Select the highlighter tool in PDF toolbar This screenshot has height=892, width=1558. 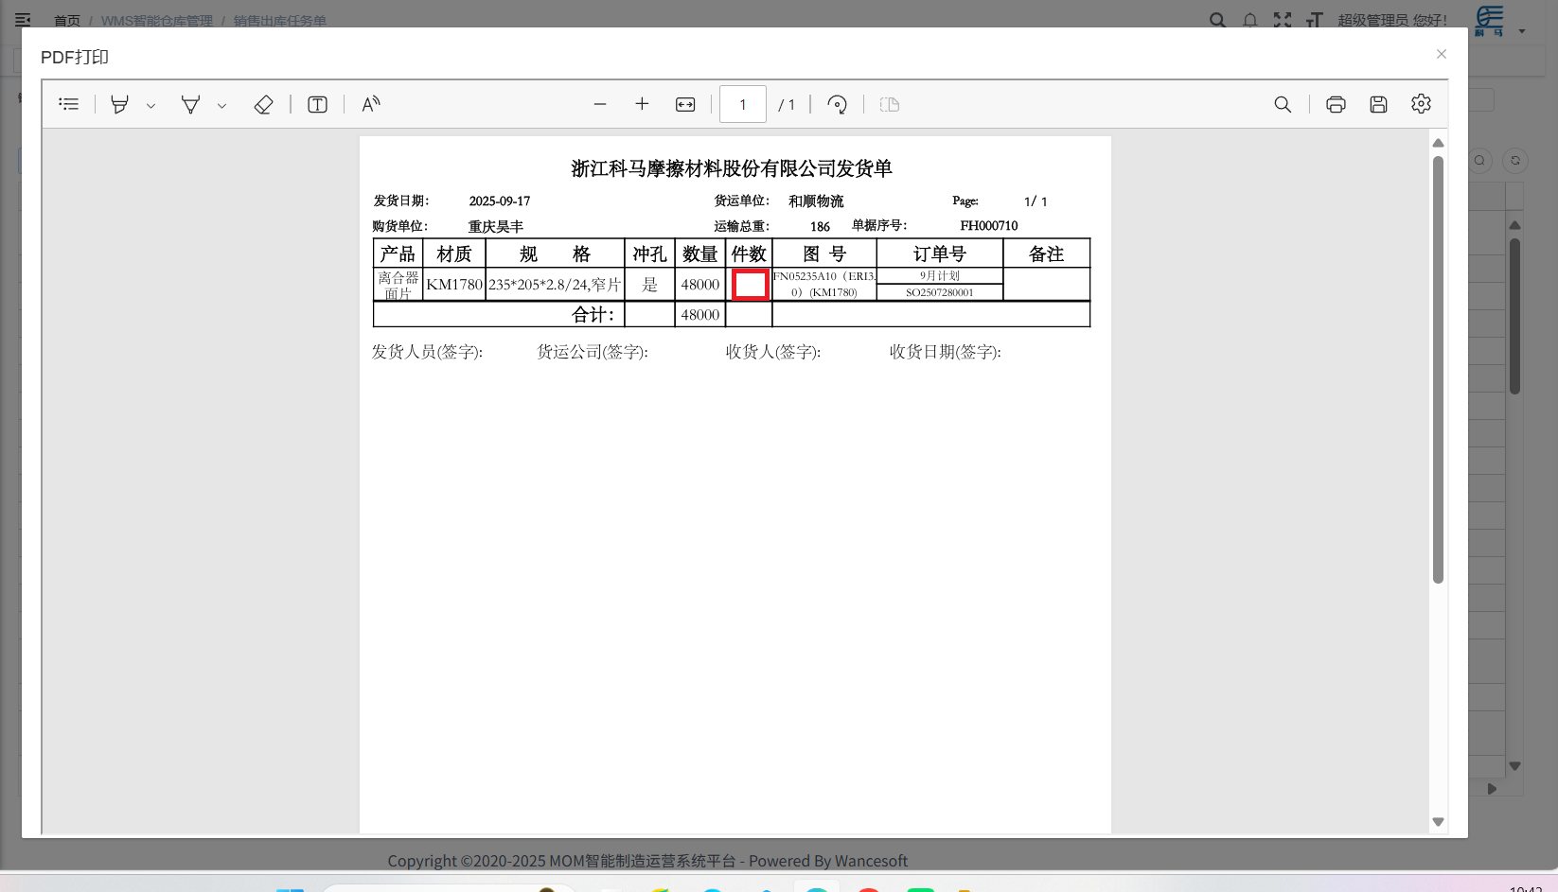tap(119, 104)
